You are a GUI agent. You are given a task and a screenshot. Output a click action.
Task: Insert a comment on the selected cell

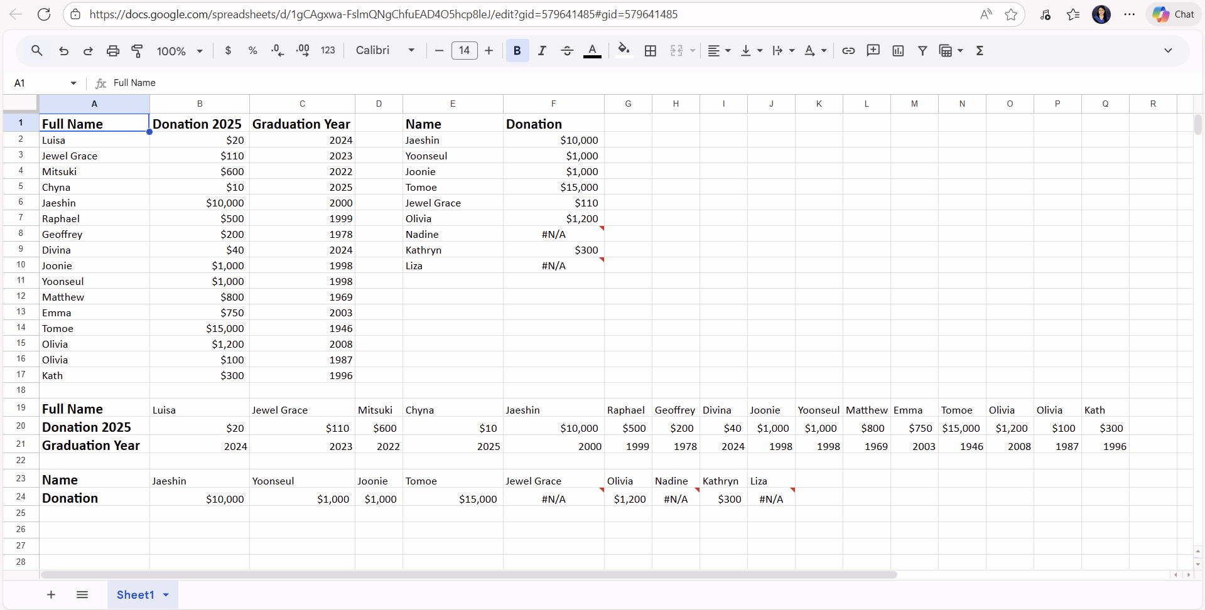(873, 51)
